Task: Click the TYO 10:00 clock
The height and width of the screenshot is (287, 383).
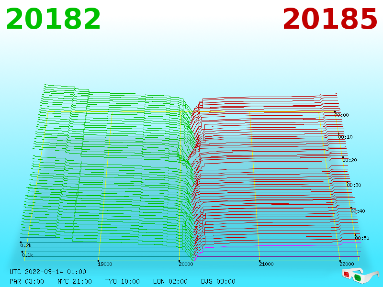Action: [123, 281]
